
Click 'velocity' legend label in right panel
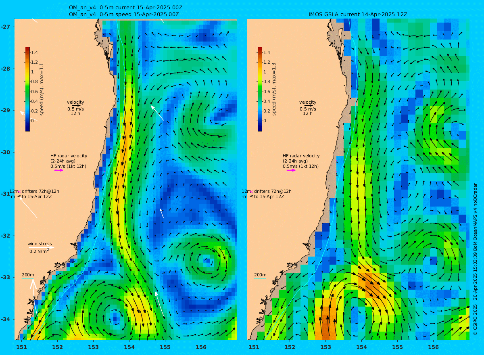[308, 102]
